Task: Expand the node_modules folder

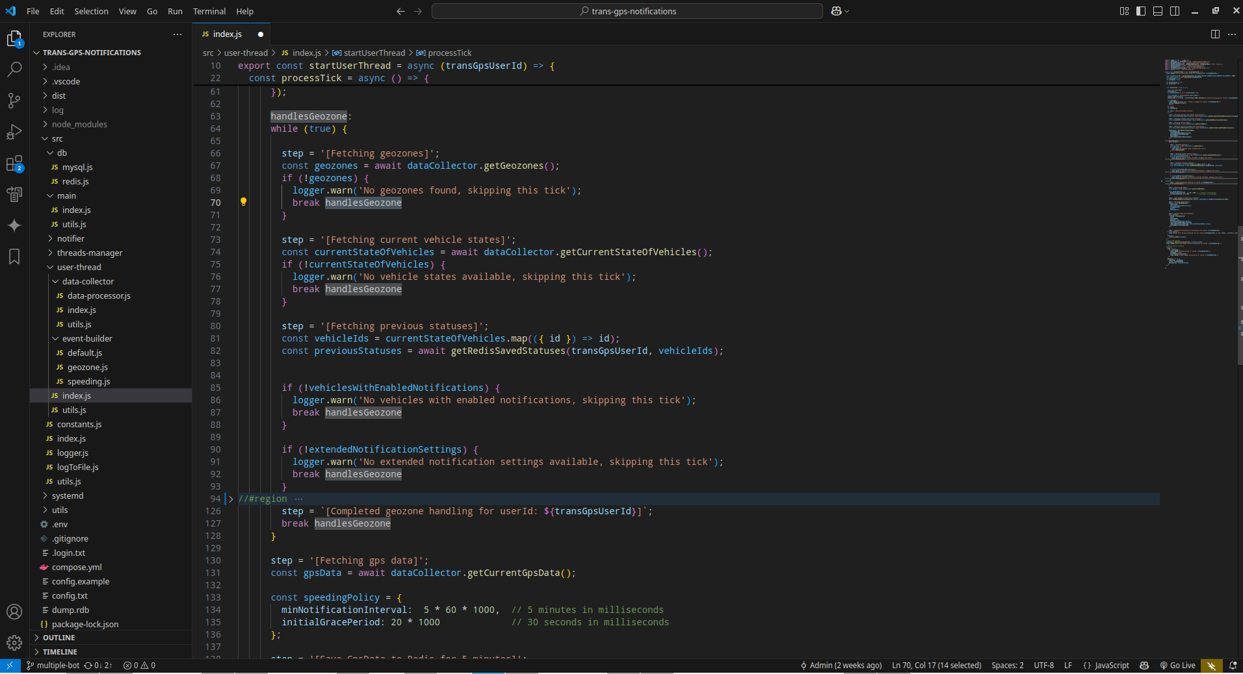Action: tap(79, 124)
